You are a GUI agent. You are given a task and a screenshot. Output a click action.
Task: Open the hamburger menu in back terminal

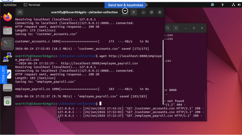coord(176,28)
